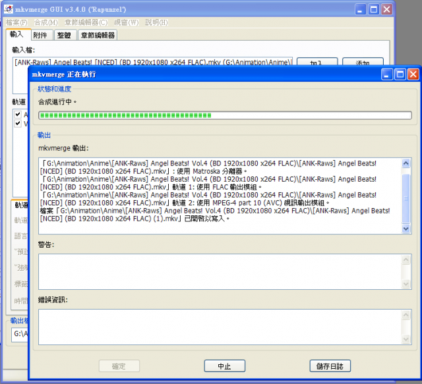
Task: Click the 儲存日誌 button
Action: [330, 366]
